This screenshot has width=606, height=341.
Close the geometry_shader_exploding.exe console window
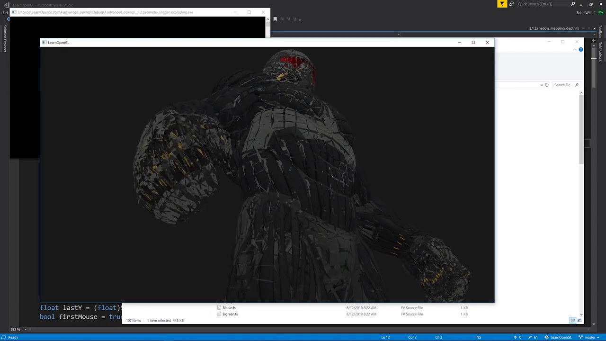tap(263, 12)
